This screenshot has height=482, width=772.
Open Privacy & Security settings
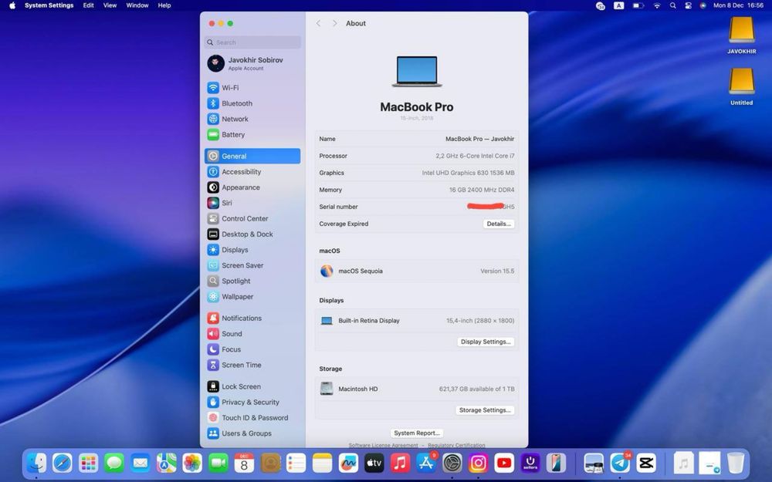click(252, 402)
